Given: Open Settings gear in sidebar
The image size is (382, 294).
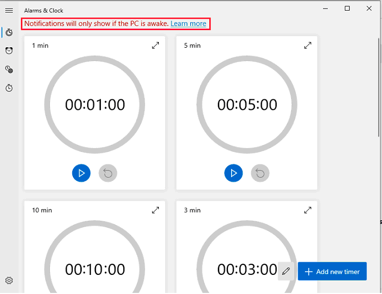Looking at the screenshot, I should tap(9, 280).
